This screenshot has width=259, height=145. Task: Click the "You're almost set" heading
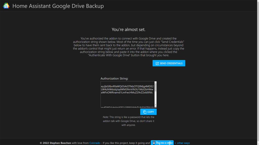(129, 29)
